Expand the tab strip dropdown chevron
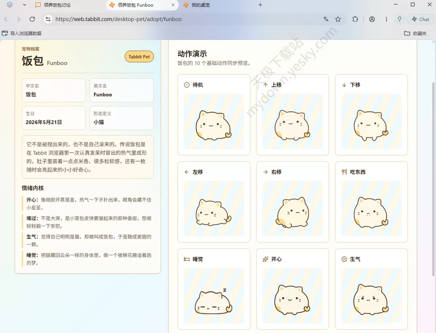 coord(24,5)
